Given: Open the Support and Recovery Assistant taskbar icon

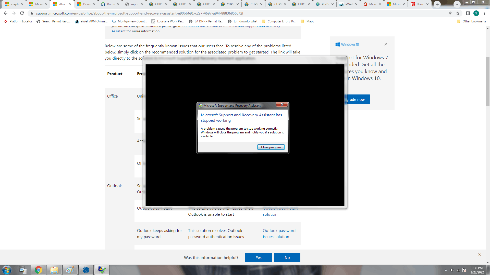Looking at the screenshot, I should (102, 270).
